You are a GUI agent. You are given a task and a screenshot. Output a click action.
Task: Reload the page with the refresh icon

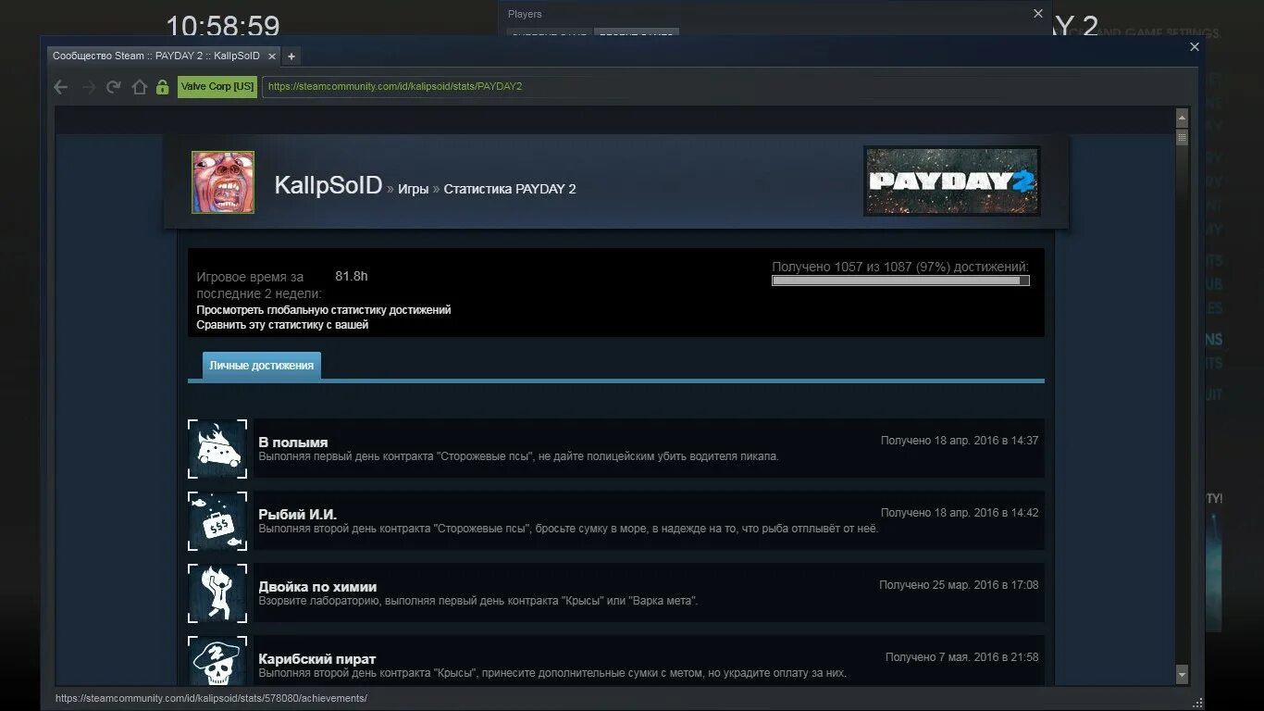click(x=114, y=87)
